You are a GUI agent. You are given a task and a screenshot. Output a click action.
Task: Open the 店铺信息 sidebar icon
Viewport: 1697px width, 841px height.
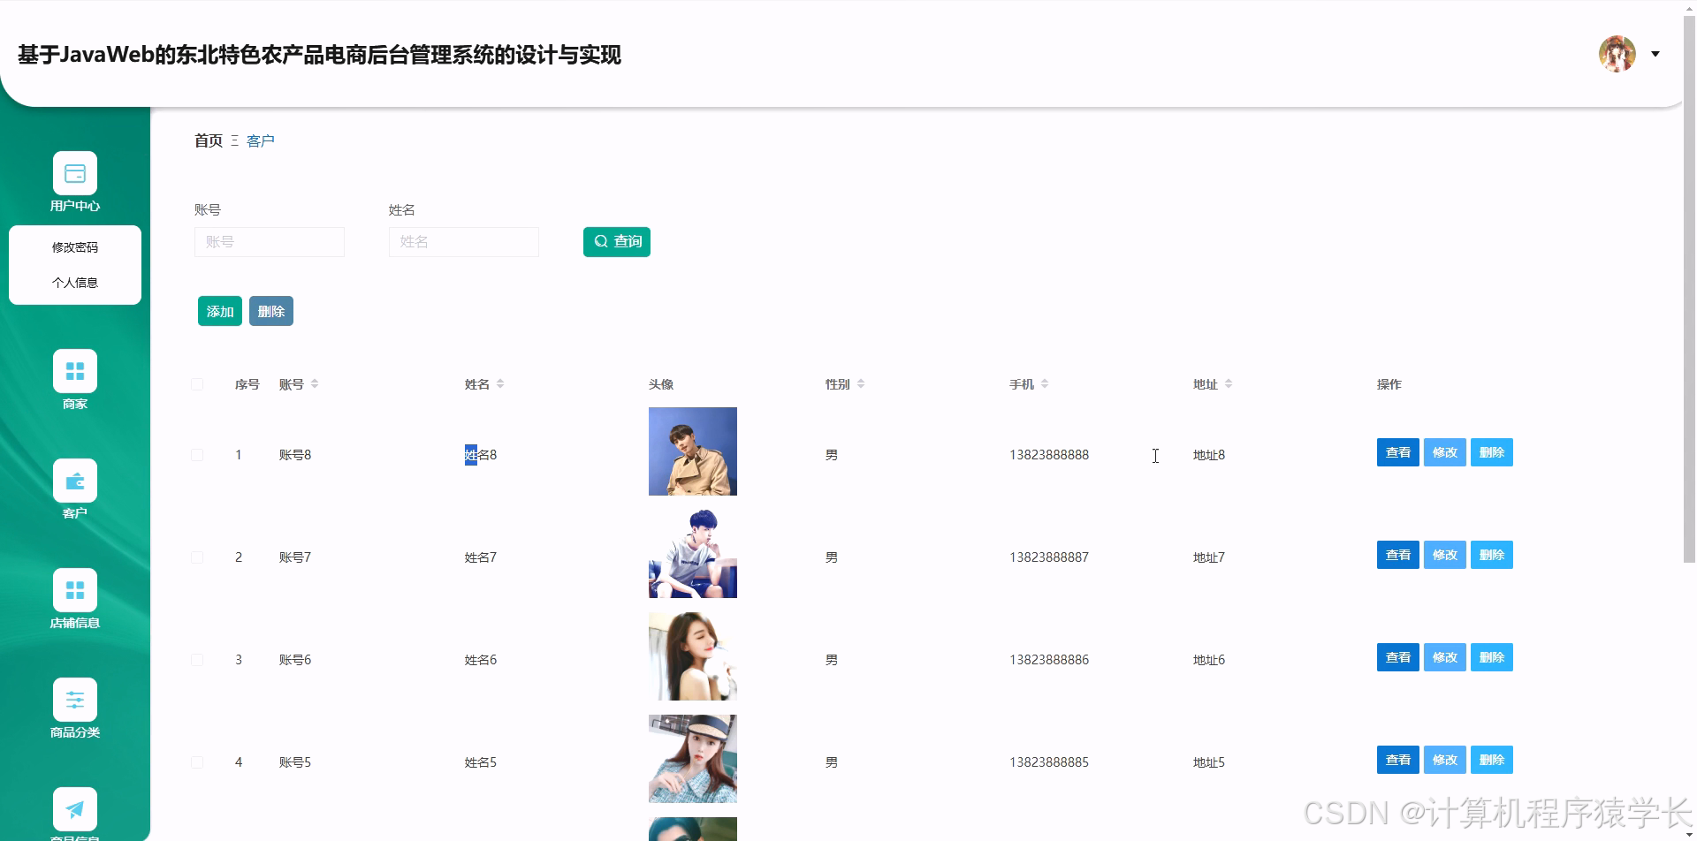pos(75,590)
